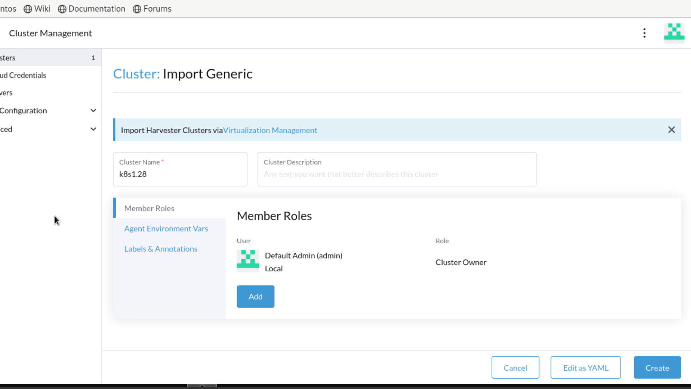This screenshot has height=389, width=691.
Task: Expand the Configuration sidebar section
Action: 93,111
